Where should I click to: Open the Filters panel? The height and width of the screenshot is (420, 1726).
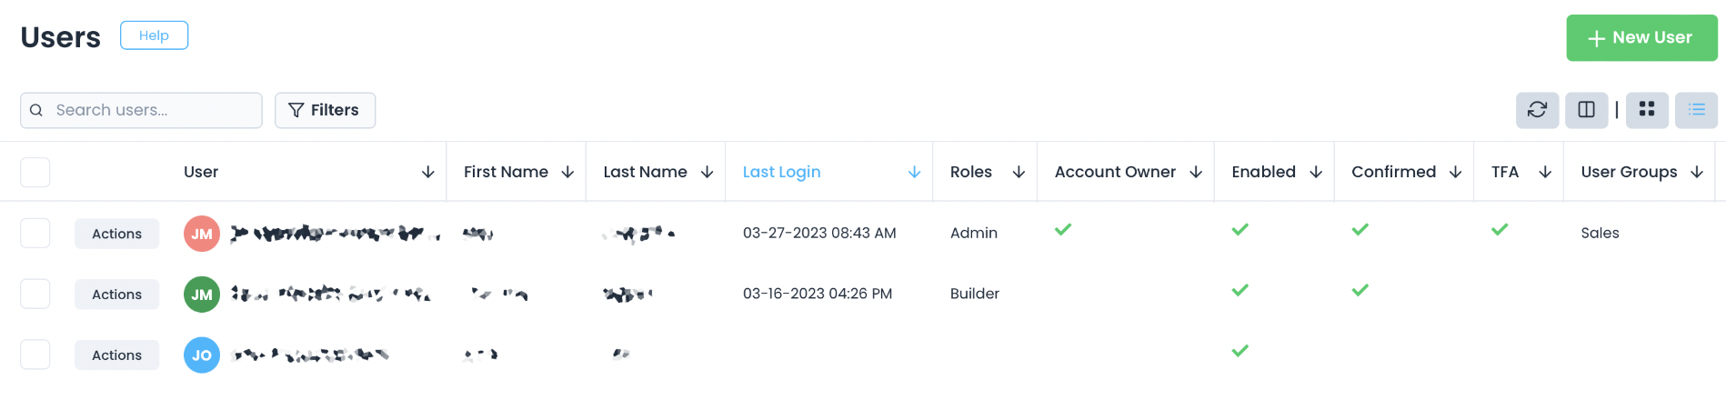(325, 110)
